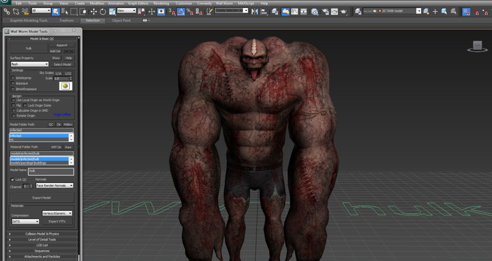Click the ViewCube in the viewport

[477, 46]
